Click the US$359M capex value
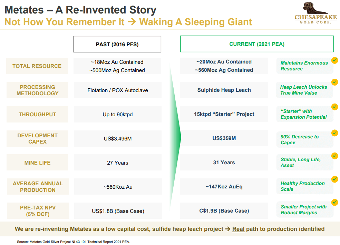 click(224, 138)
